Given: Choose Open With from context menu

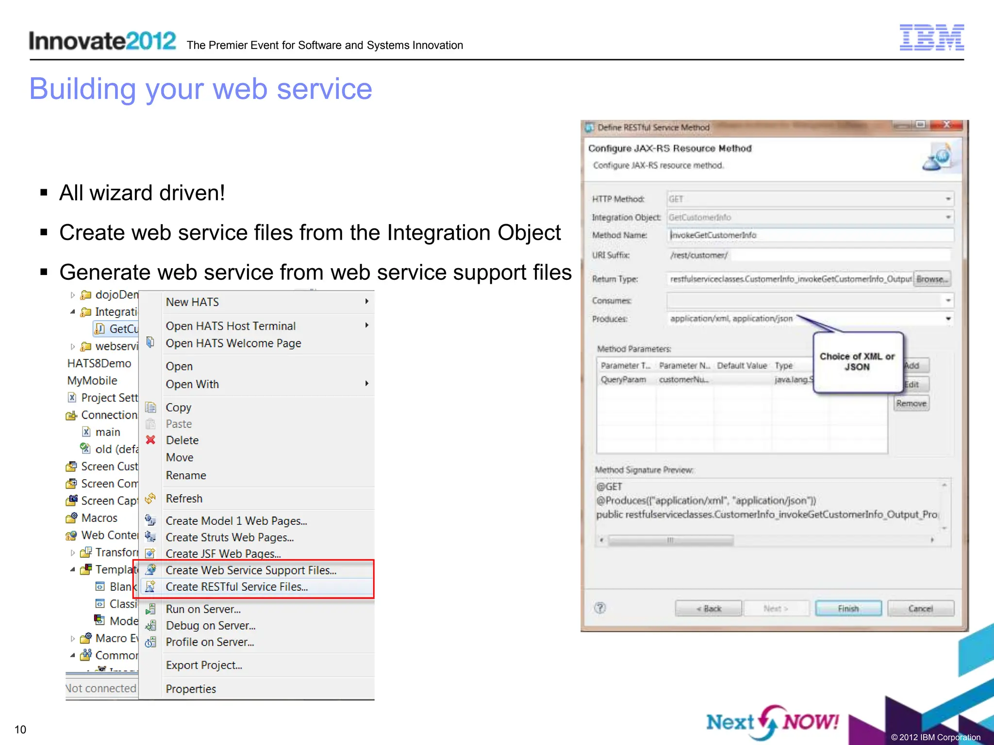Looking at the screenshot, I should click(x=268, y=384).
